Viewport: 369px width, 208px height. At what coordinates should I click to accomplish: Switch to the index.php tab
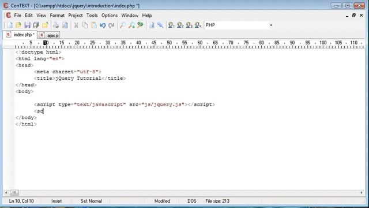coord(20,35)
